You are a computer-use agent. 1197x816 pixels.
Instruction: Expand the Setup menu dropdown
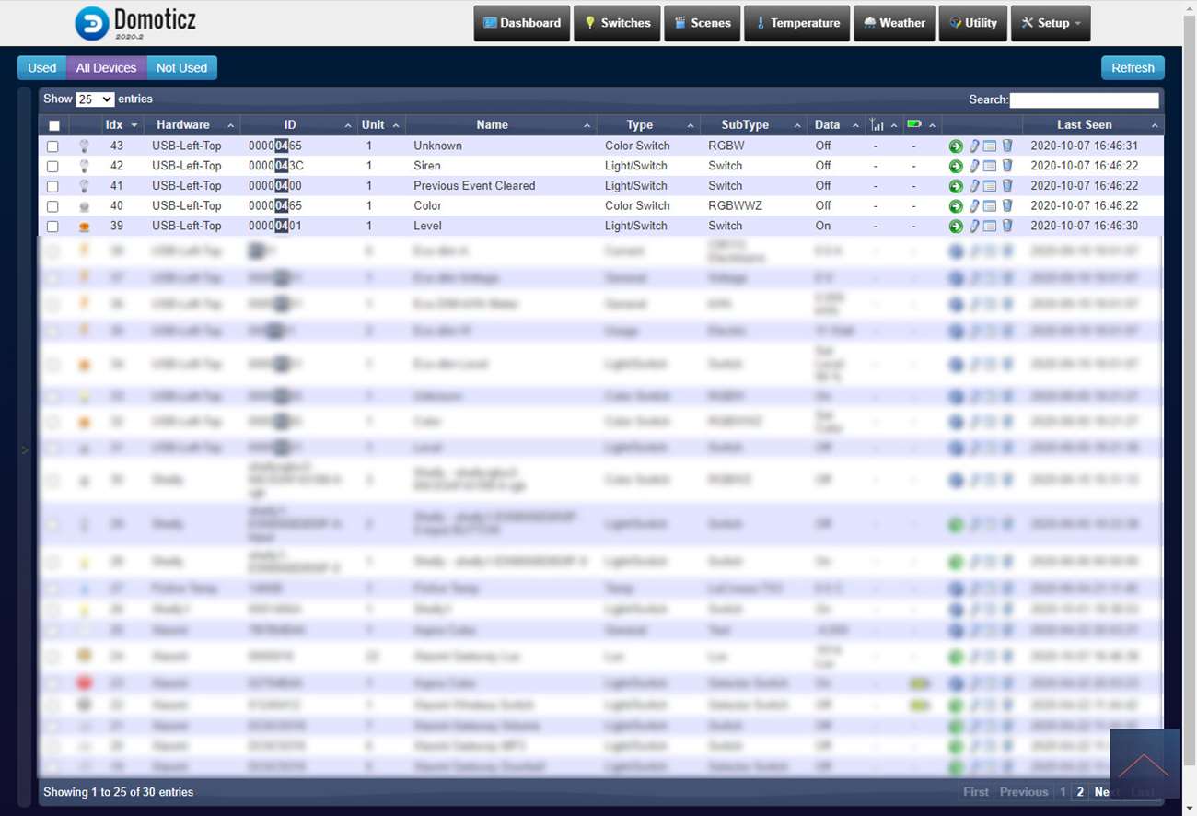pyautogui.click(x=1050, y=23)
